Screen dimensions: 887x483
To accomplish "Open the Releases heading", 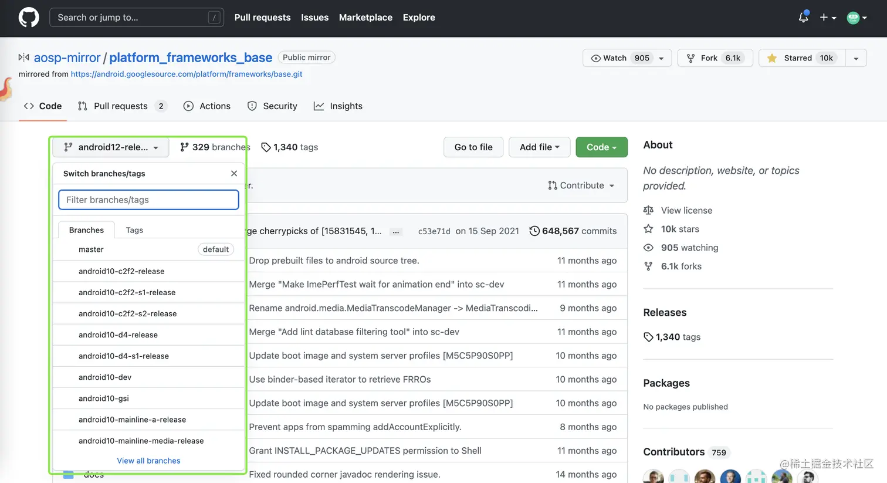I will (665, 313).
